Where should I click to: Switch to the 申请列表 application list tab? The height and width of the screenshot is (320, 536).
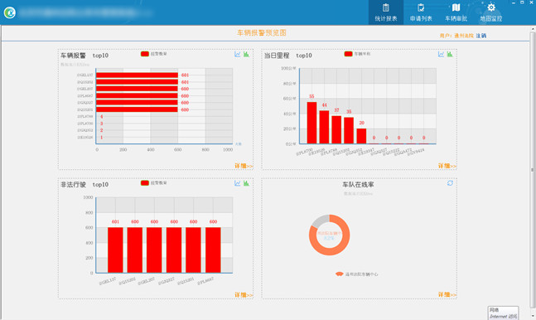(421, 12)
